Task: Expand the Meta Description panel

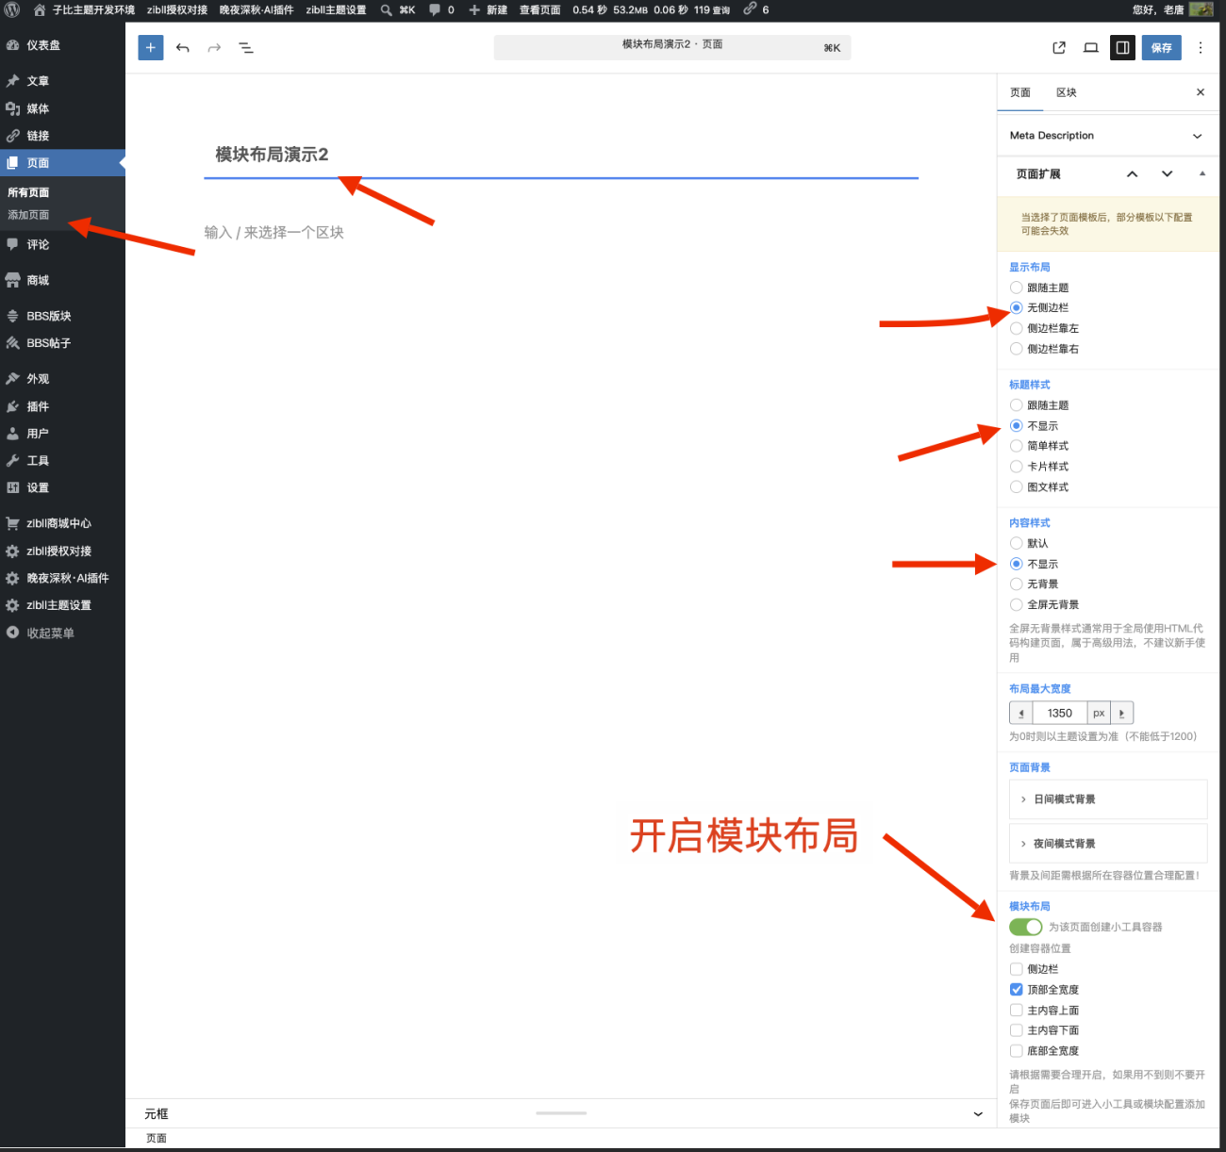Action: 1107,136
